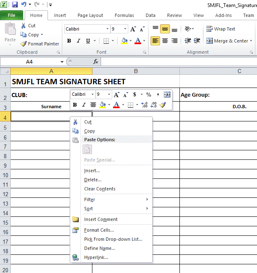The width and height of the screenshot is (257, 273).
Task: Open the font name dropdown in ribbon
Action: point(108,29)
